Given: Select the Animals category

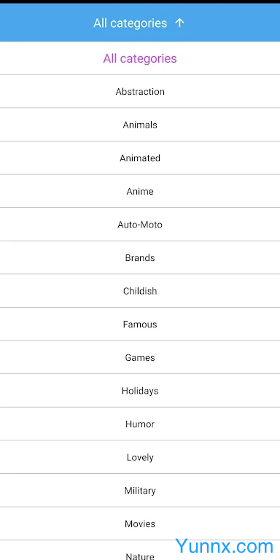Looking at the screenshot, I should point(140,125).
